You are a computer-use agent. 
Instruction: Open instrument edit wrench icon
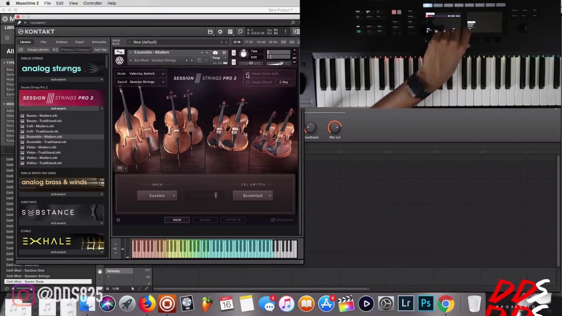click(119, 52)
